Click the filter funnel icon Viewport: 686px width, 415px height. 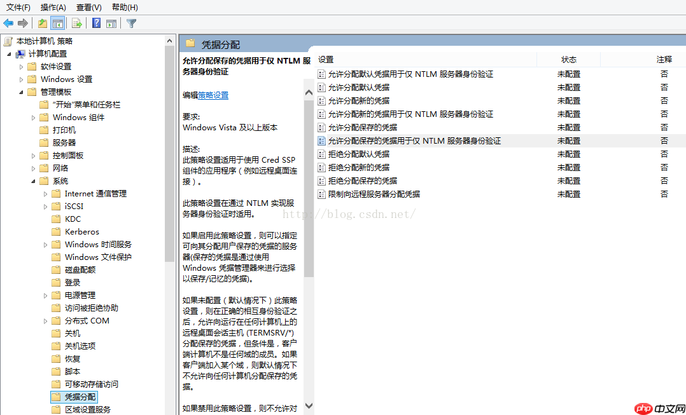pyautogui.click(x=130, y=23)
